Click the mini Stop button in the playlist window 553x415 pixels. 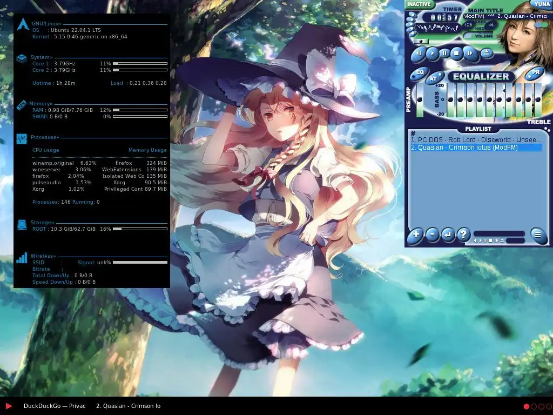(x=490, y=240)
